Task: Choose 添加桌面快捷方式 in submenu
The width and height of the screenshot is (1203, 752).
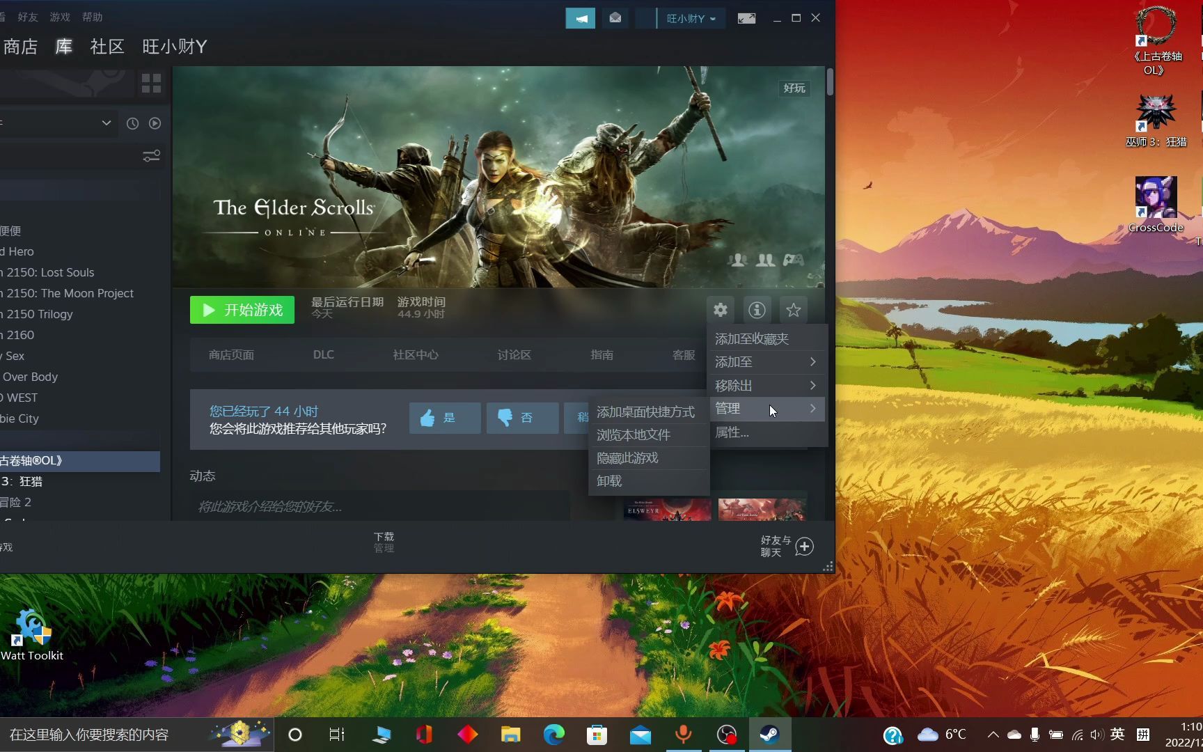Action: pyautogui.click(x=649, y=412)
